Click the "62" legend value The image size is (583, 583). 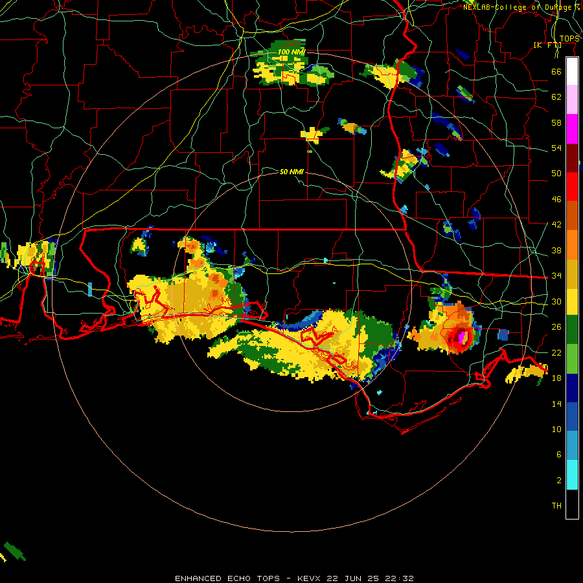(556, 97)
